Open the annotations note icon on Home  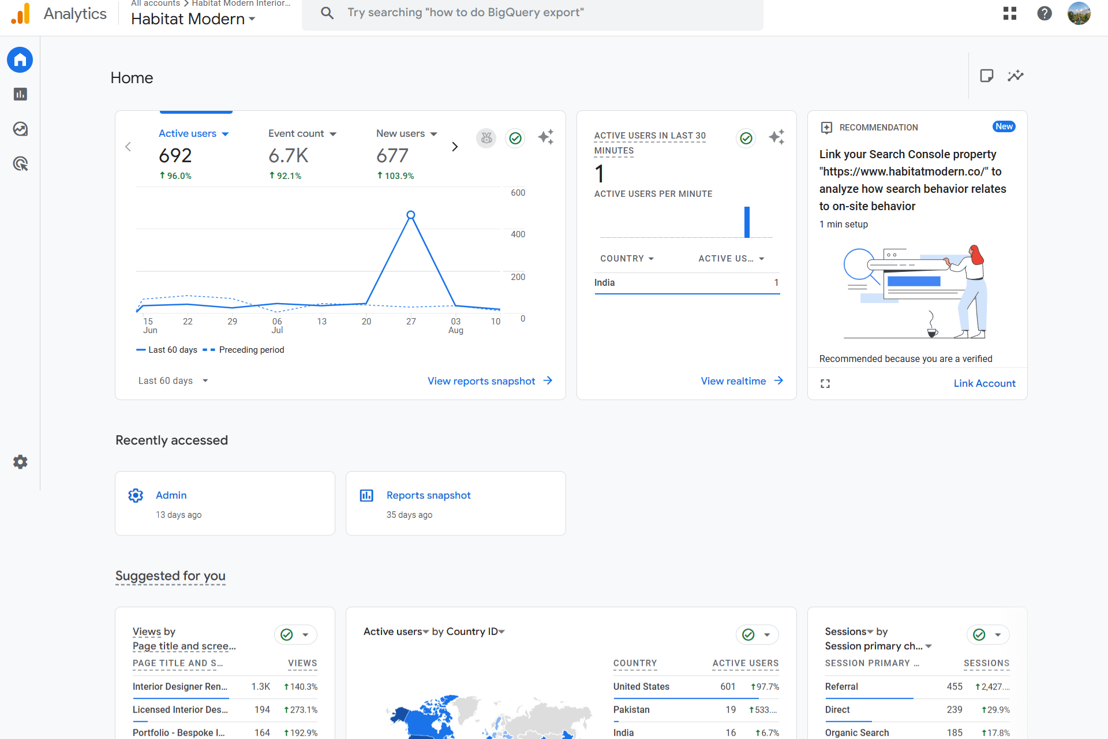coord(987,76)
